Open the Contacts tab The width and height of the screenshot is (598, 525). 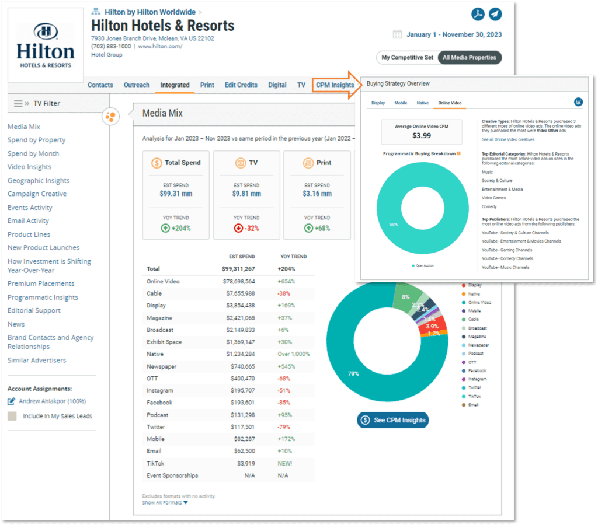[x=100, y=85]
